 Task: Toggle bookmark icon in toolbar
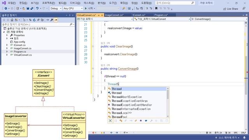(x=156, y=9)
